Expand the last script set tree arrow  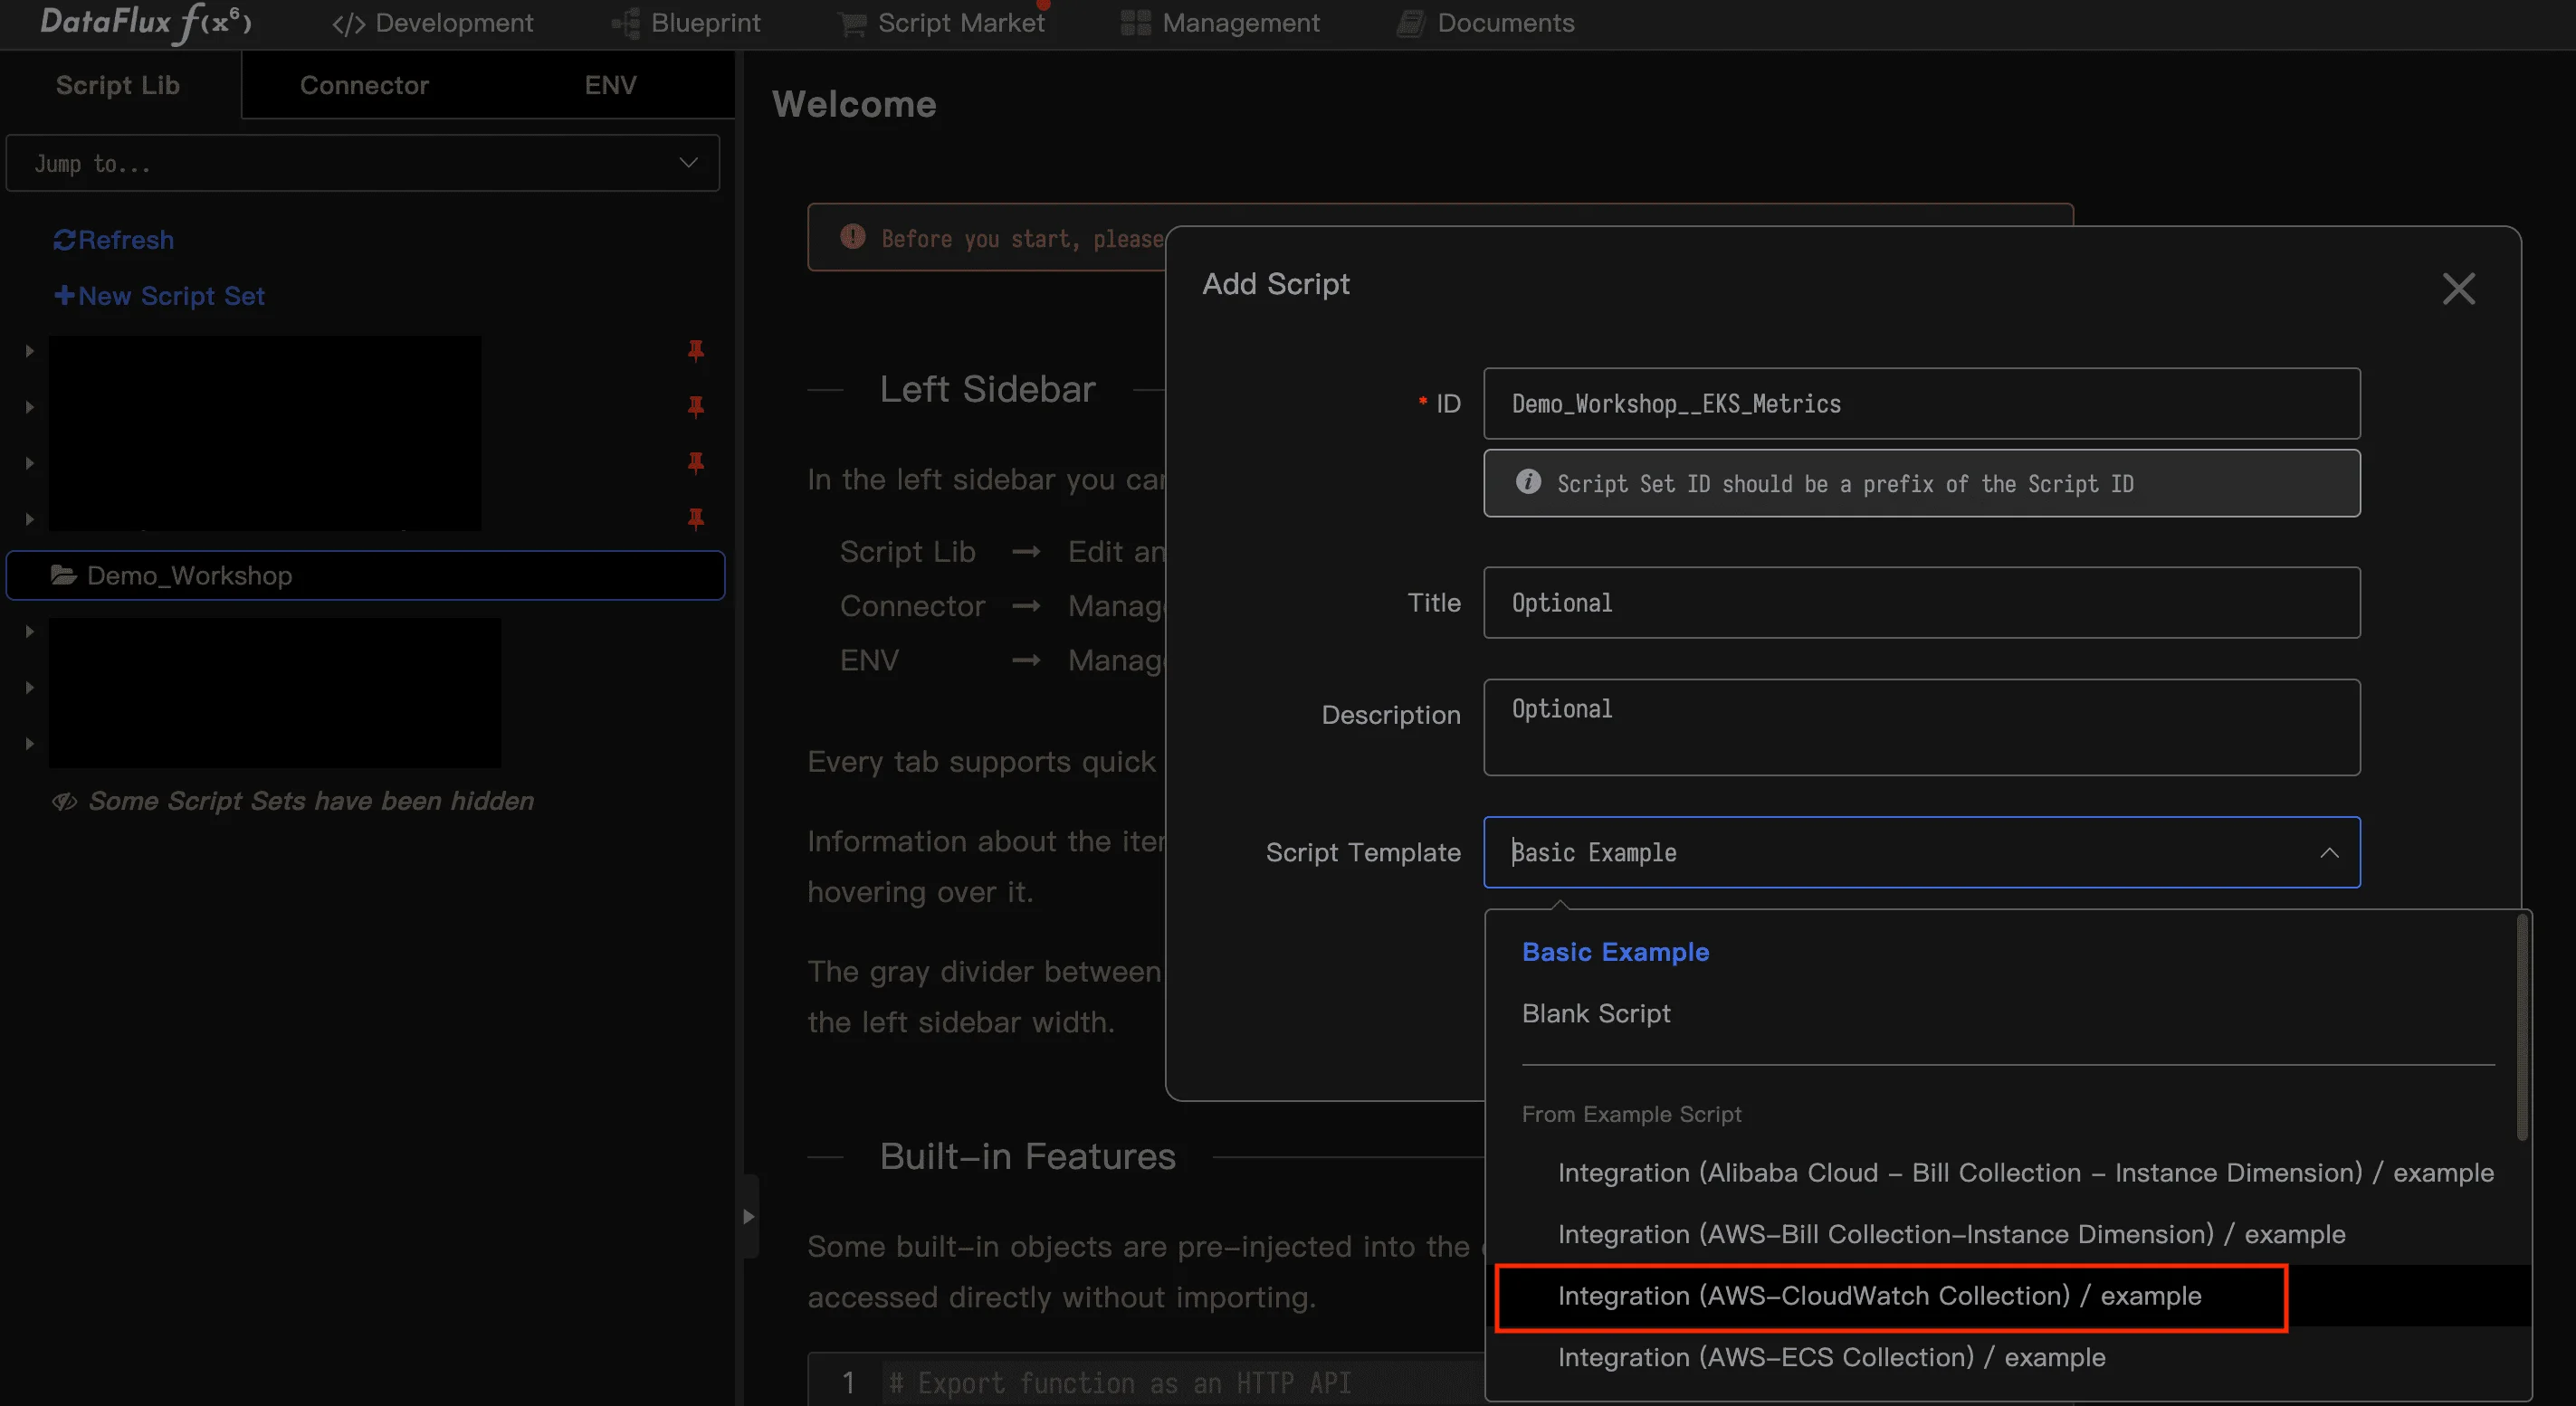pyautogui.click(x=29, y=744)
